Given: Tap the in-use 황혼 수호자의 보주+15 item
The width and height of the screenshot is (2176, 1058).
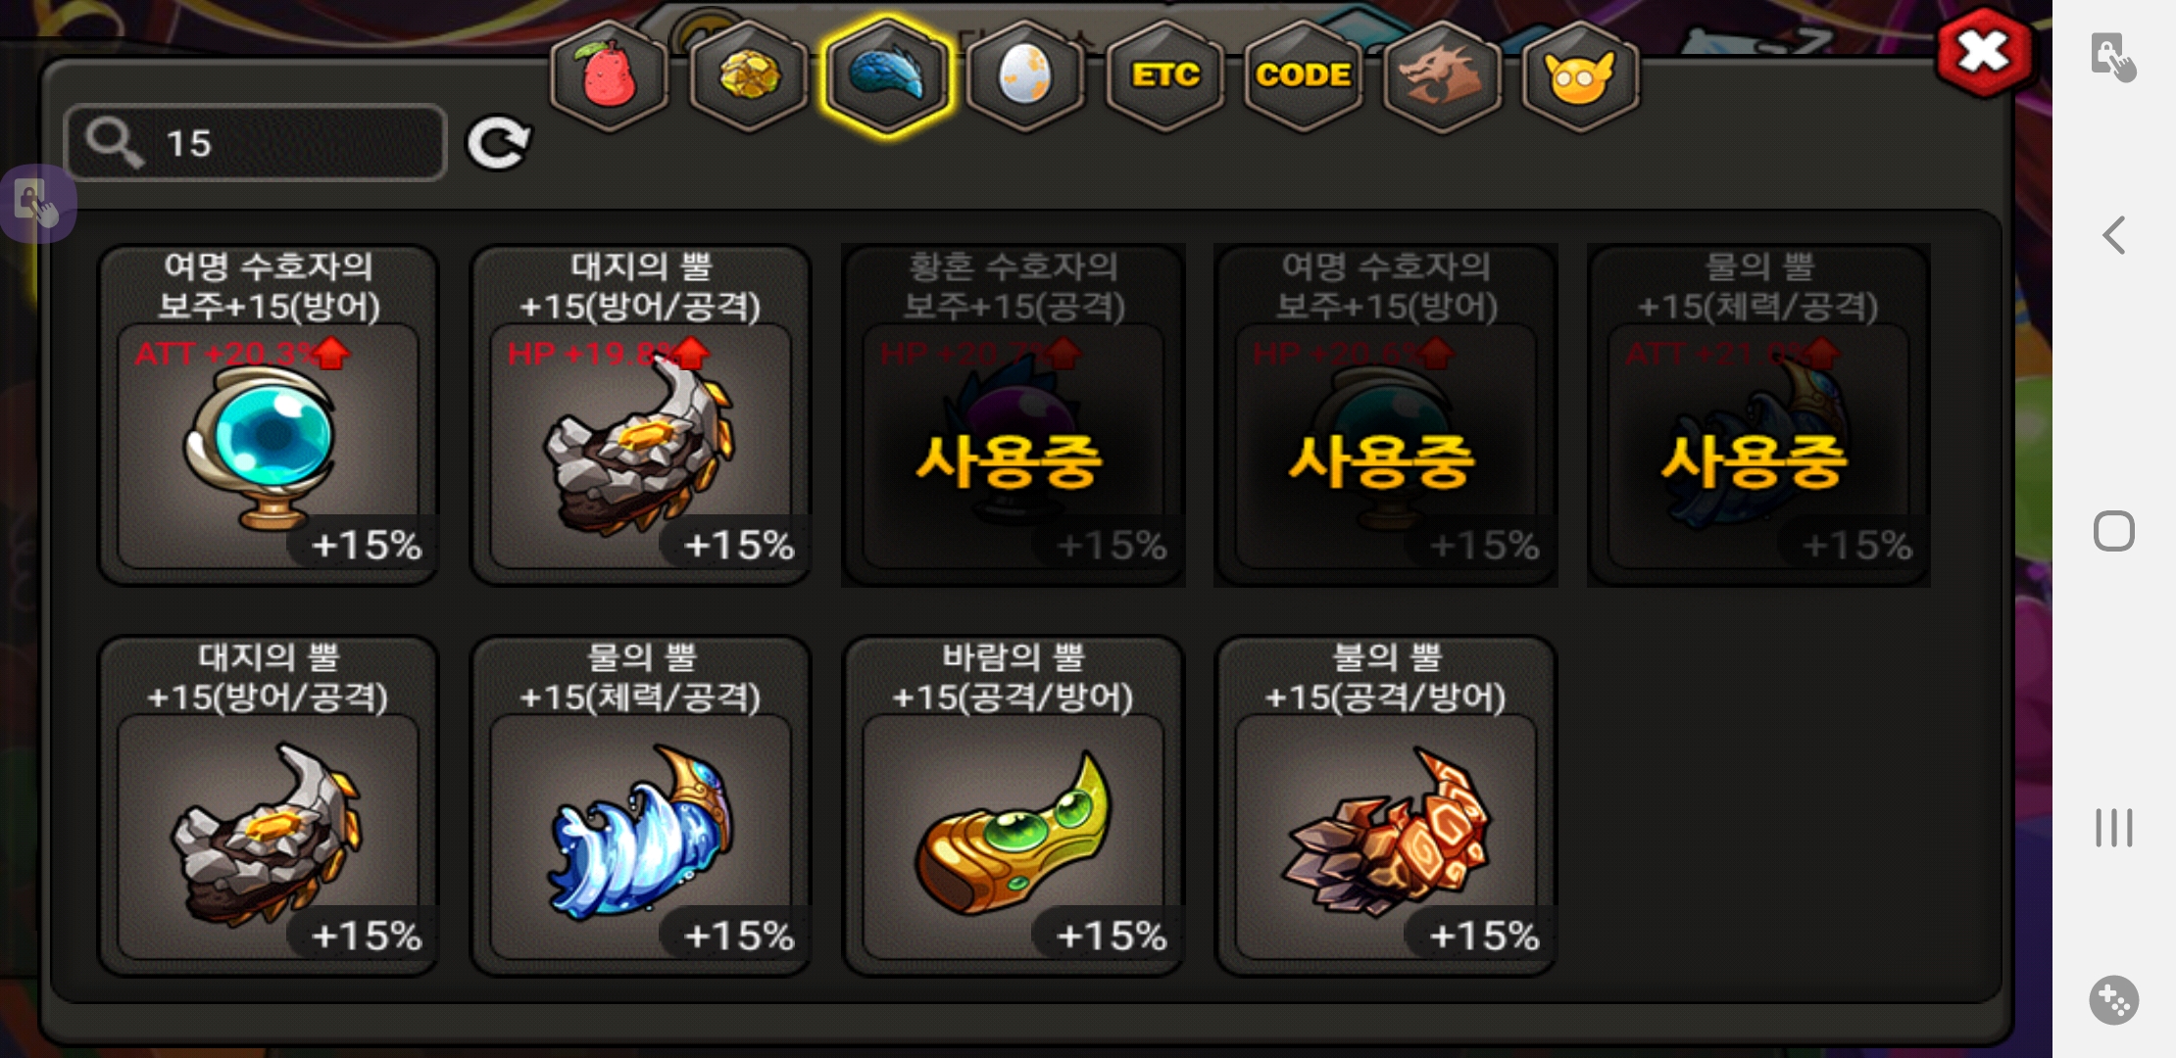Looking at the screenshot, I should pyautogui.click(x=1014, y=415).
